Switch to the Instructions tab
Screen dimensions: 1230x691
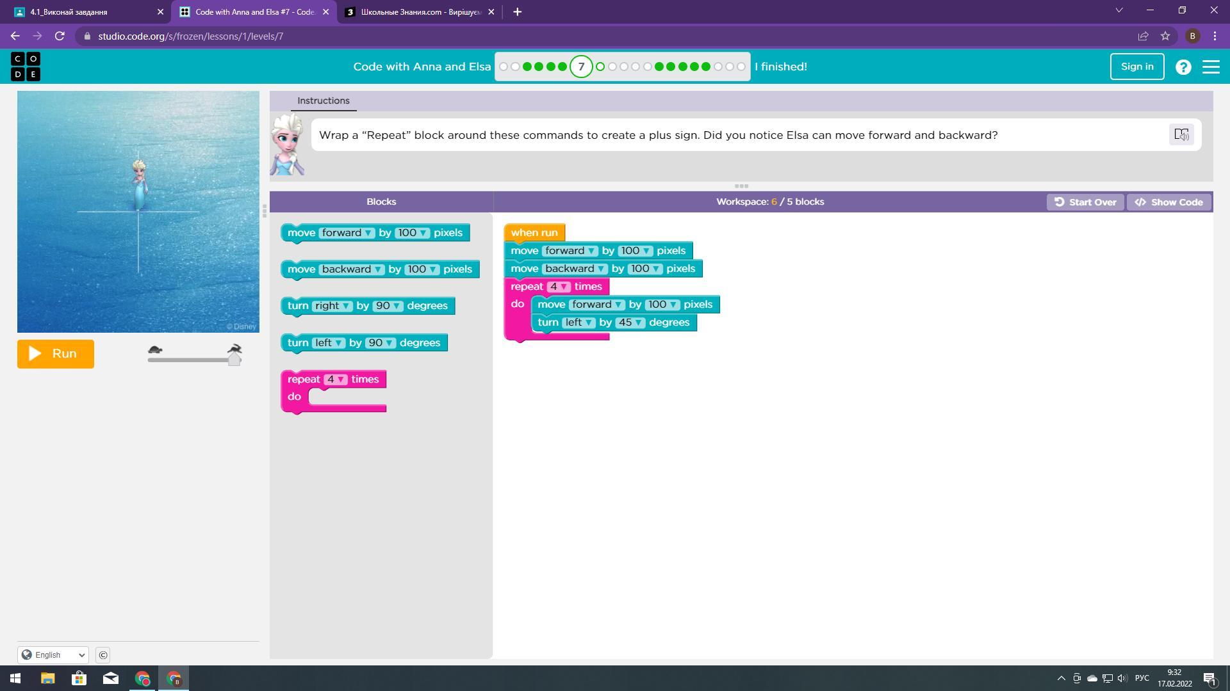click(323, 100)
